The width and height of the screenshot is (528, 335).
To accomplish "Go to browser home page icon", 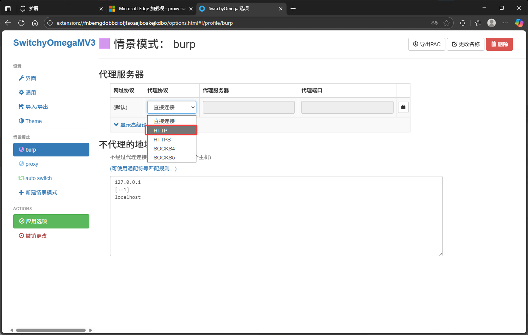I will tap(35, 23).
